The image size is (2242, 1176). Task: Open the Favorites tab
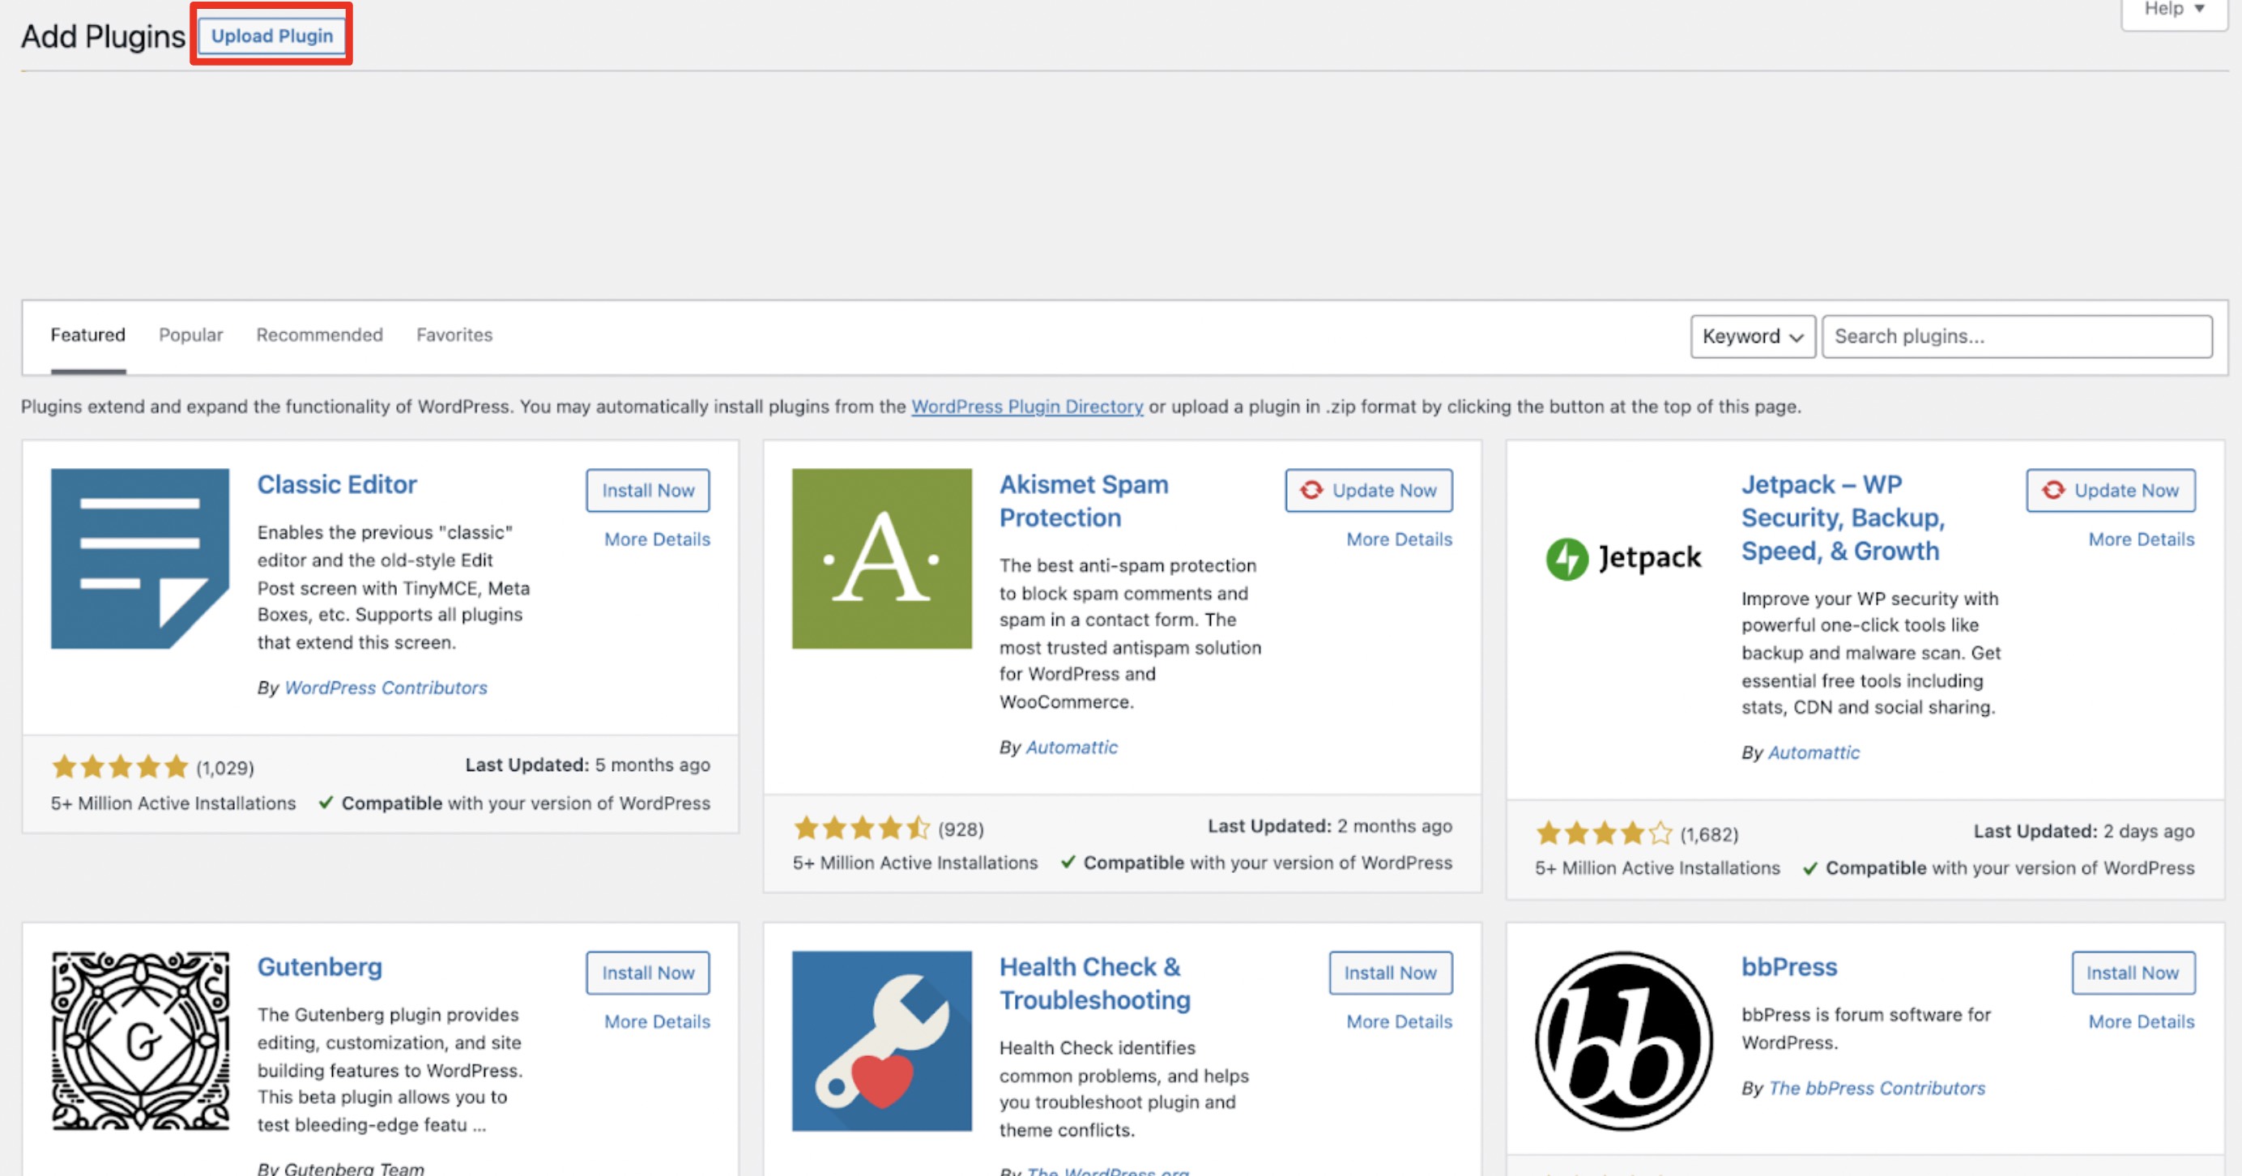[454, 335]
